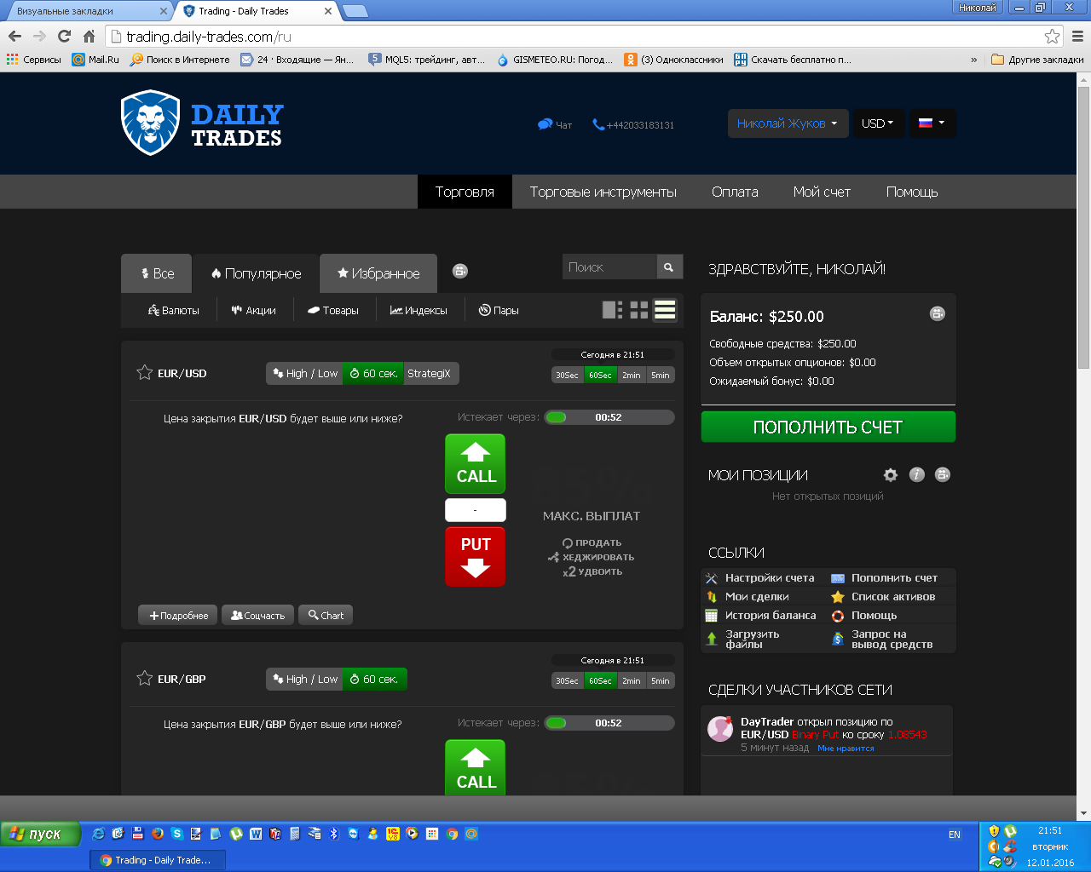Open Торговые инструменты menu item
The width and height of the screenshot is (1091, 872).
603,192
